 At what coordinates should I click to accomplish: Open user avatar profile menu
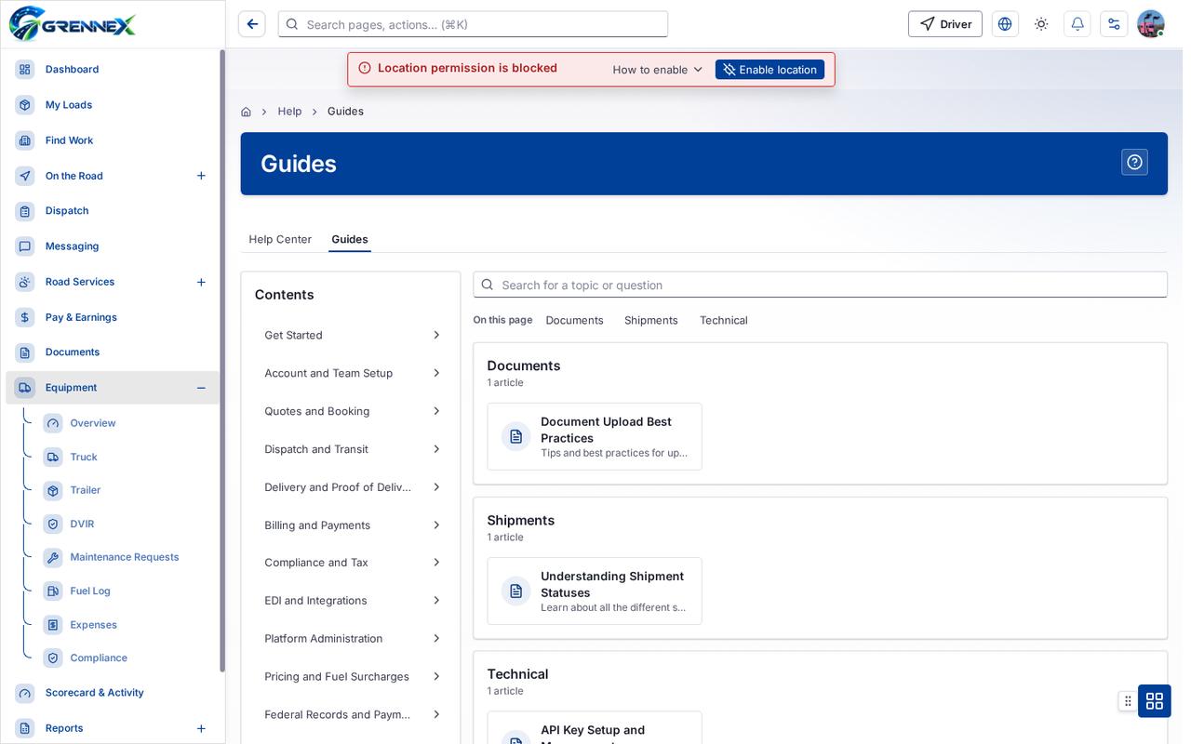point(1151,24)
